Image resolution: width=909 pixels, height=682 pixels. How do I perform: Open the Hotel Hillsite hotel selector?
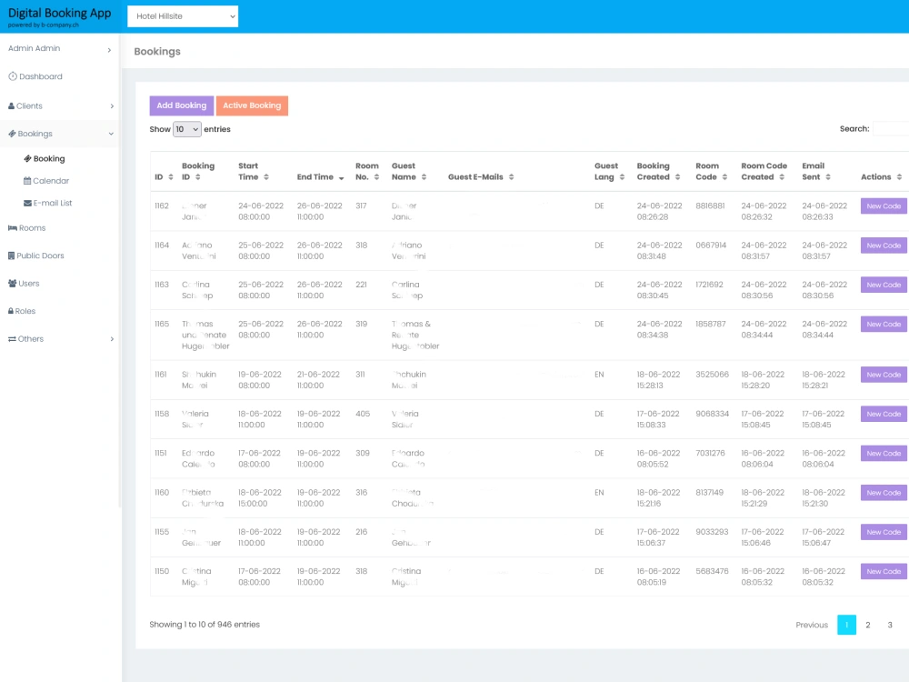(183, 16)
